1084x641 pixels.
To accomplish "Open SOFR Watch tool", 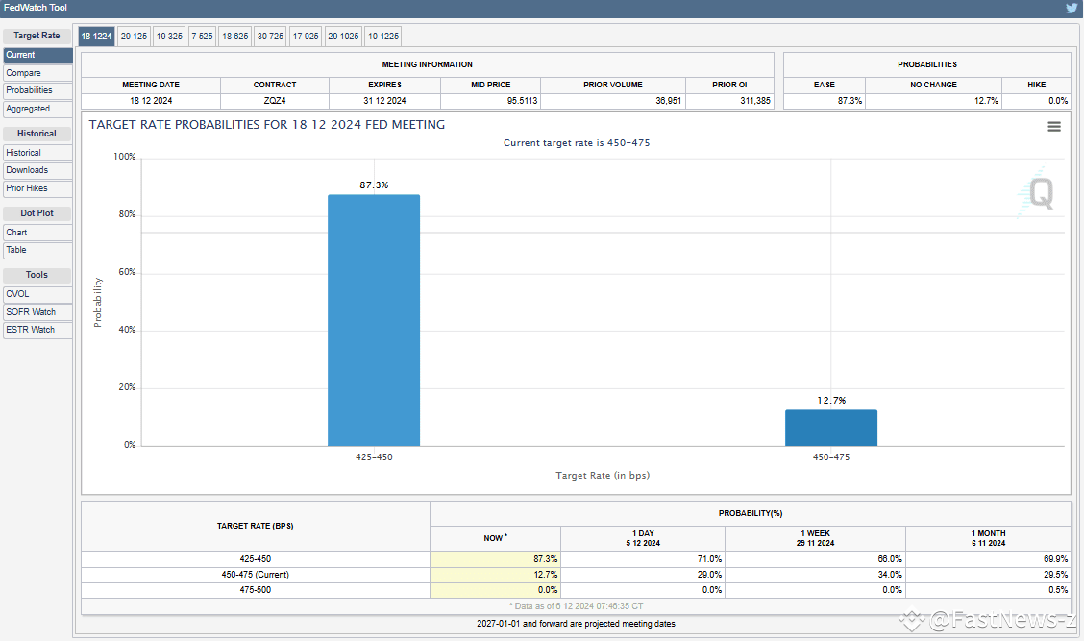I will tap(37, 312).
